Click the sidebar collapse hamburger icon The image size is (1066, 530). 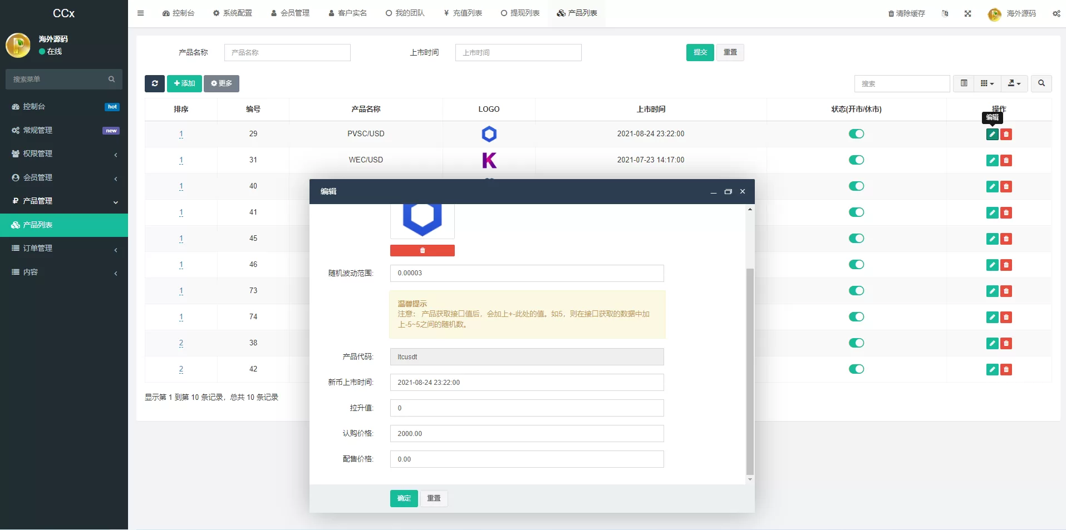click(141, 13)
